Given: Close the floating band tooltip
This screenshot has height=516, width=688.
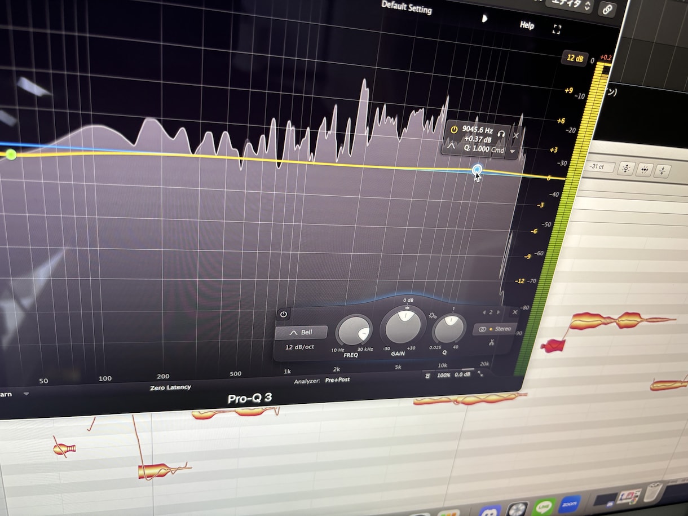Looking at the screenshot, I should point(516,135).
